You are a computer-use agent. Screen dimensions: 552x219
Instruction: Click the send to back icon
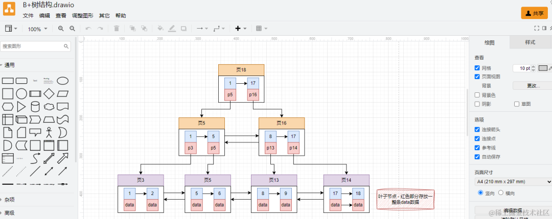coord(144,29)
